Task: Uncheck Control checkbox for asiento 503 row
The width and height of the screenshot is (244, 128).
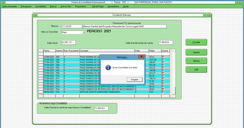Action: (163, 57)
